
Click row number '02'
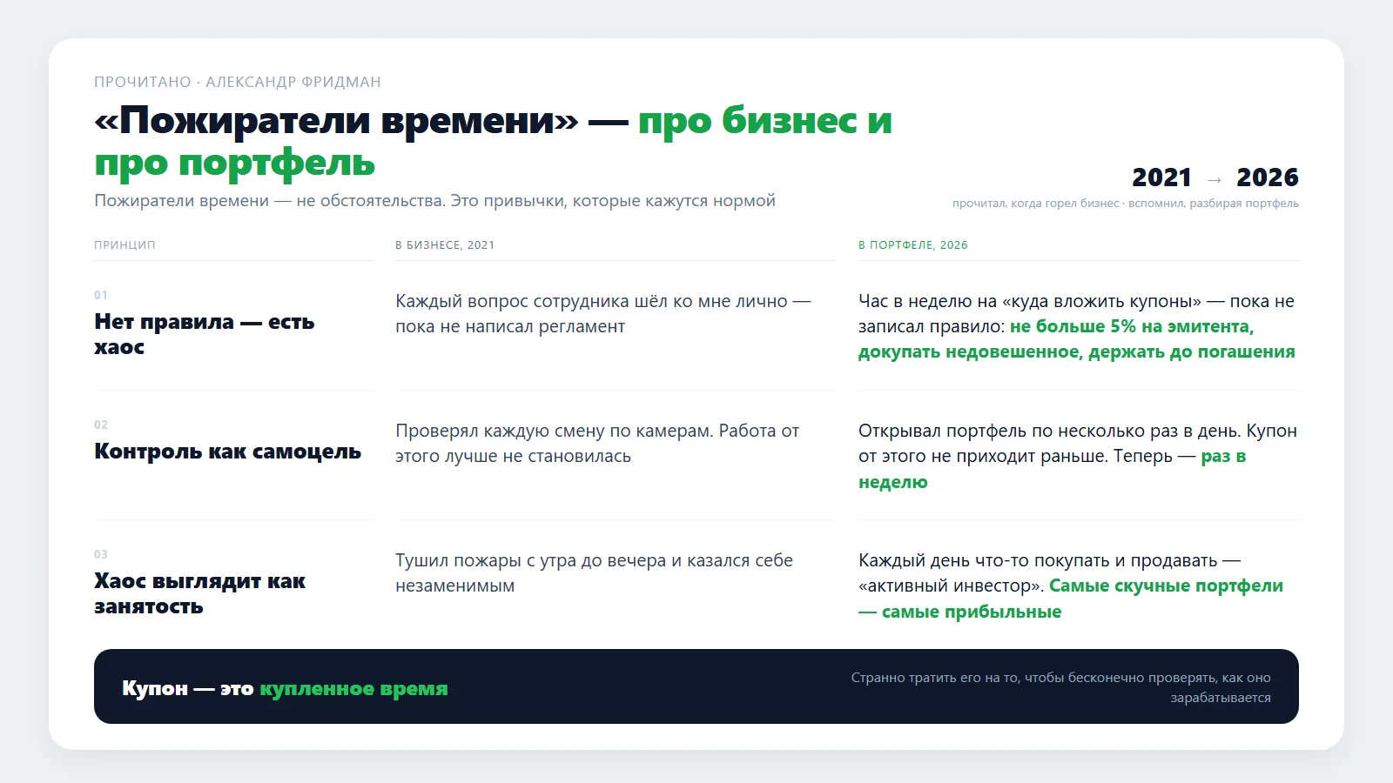click(101, 425)
